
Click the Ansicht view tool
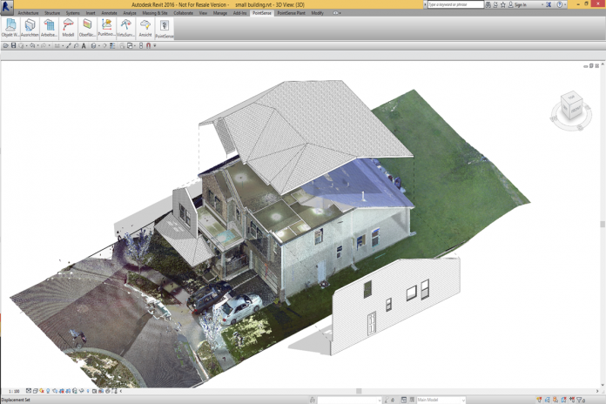point(145,28)
